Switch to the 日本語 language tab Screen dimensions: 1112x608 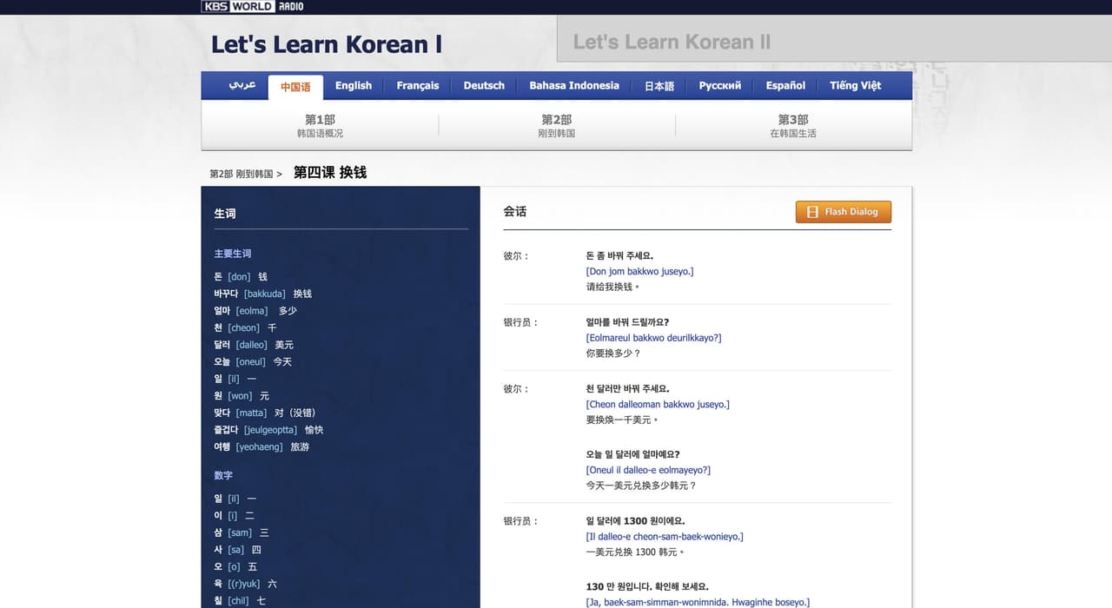click(x=659, y=85)
